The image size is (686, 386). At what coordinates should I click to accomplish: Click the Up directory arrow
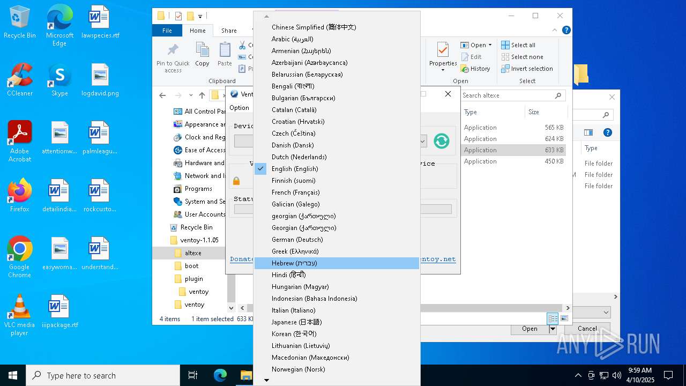pos(202,95)
